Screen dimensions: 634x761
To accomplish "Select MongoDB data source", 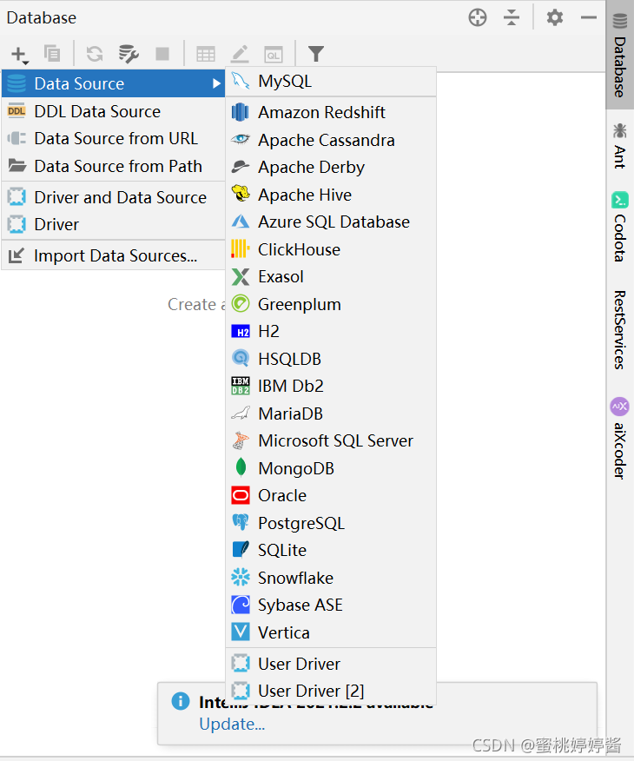I will pos(331,468).
